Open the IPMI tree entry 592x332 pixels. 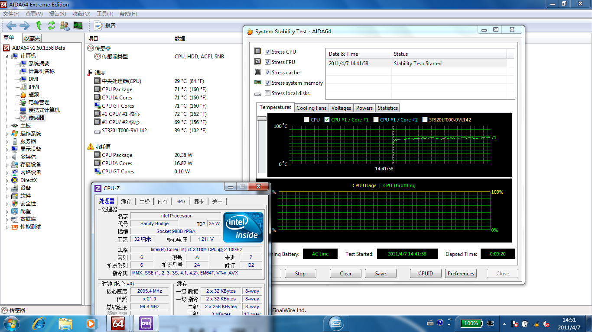point(34,87)
